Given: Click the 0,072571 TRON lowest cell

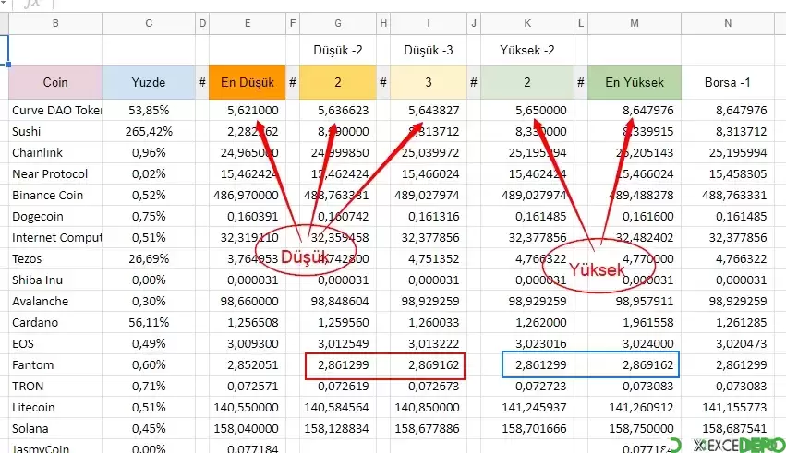Looking at the screenshot, I should pyautogui.click(x=248, y=386).
